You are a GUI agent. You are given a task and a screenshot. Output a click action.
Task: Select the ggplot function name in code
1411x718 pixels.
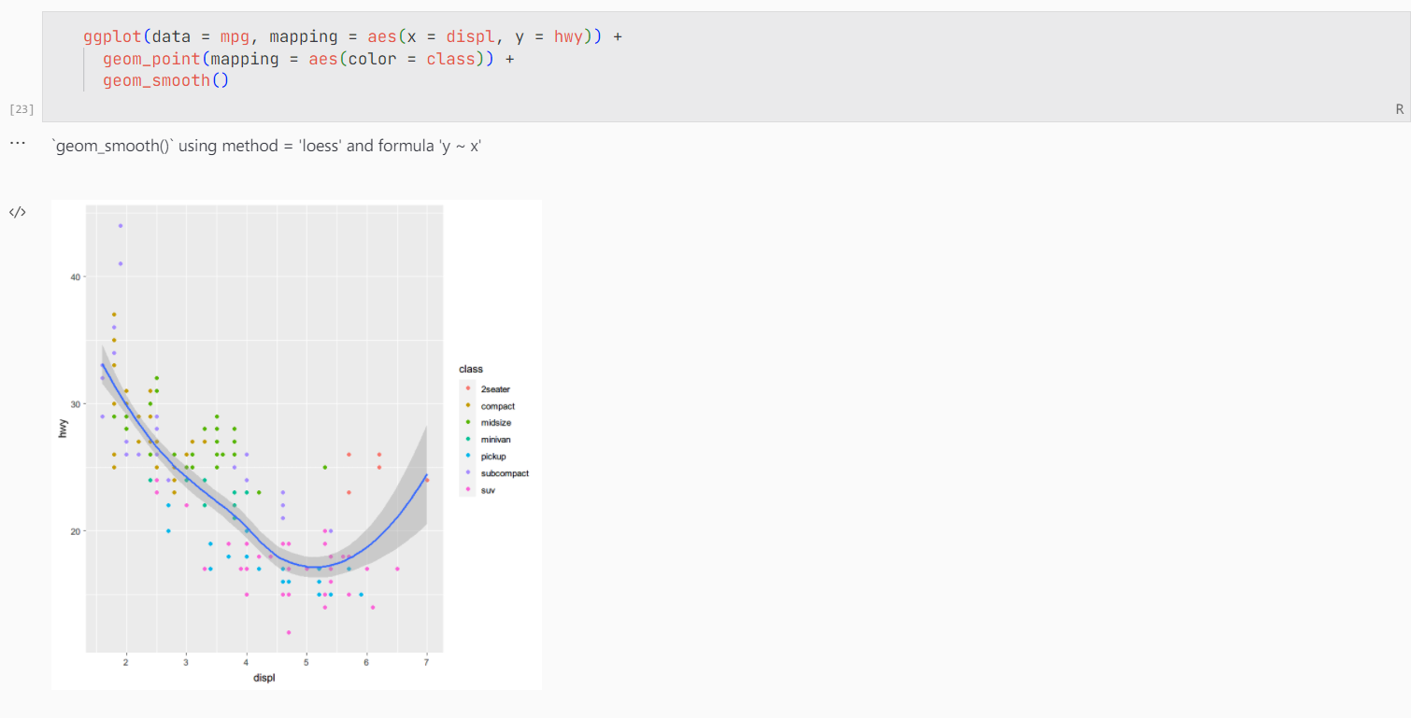(x=112, y=36)
